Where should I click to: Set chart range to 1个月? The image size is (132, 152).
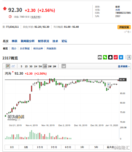point(40,147)
